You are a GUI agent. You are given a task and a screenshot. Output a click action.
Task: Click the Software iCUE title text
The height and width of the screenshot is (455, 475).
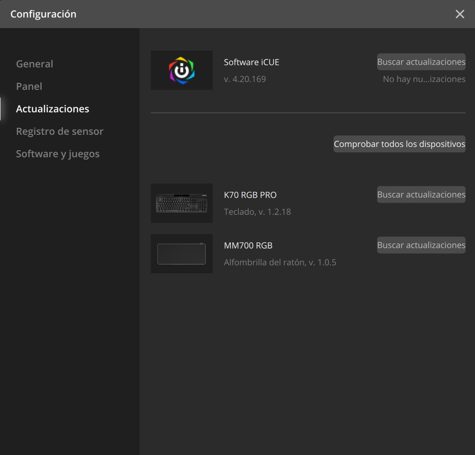pyautogui.click(x=252, y=62)
